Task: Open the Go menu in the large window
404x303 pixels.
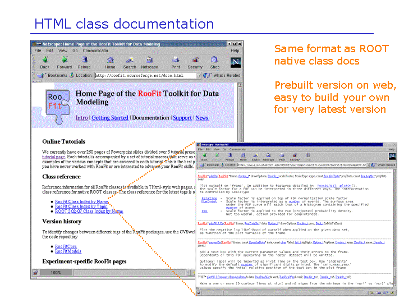Action: tap(75, 50)
